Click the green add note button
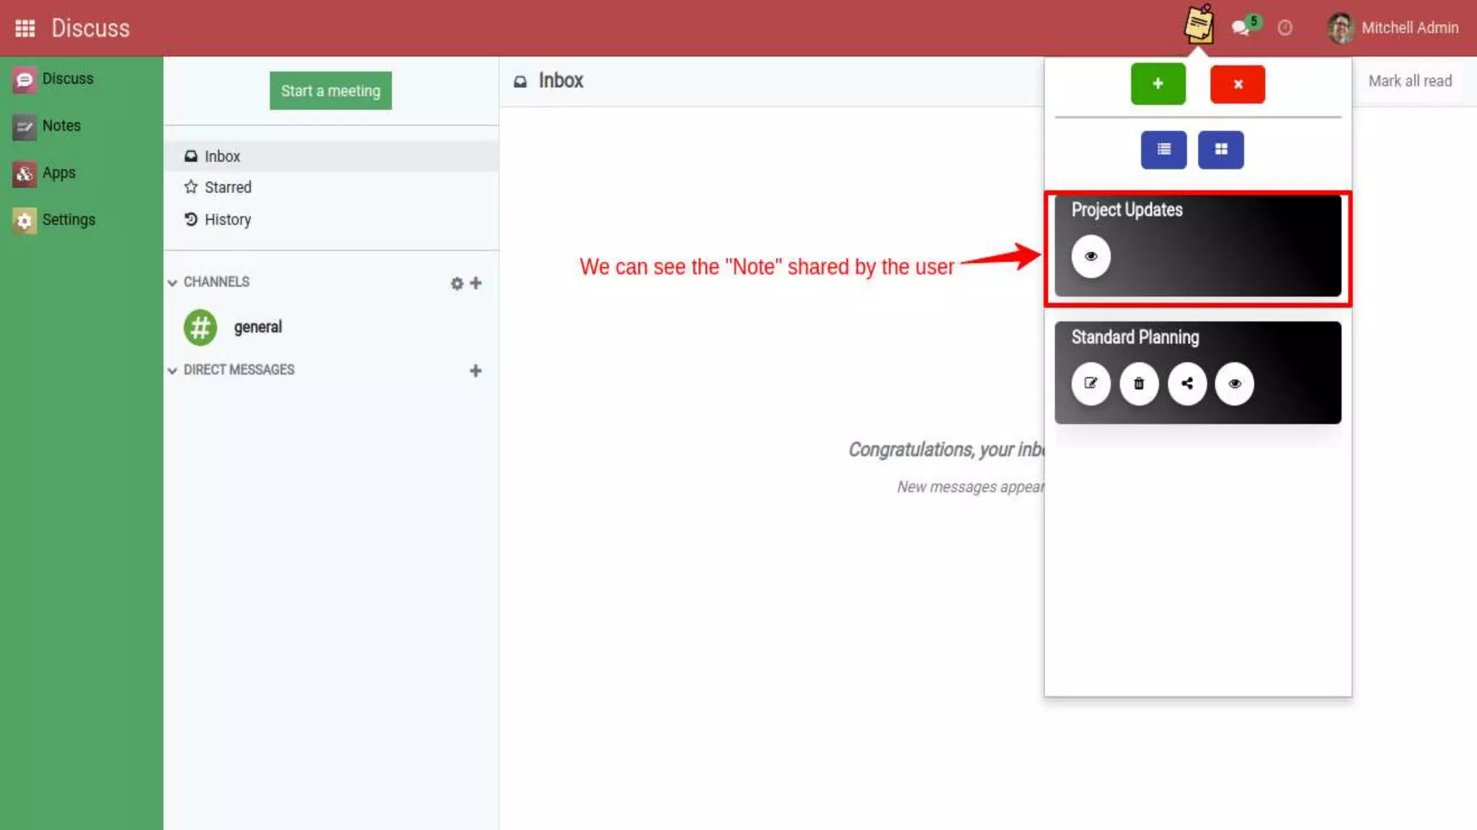1477x830 pixels. click(1158, 84)
